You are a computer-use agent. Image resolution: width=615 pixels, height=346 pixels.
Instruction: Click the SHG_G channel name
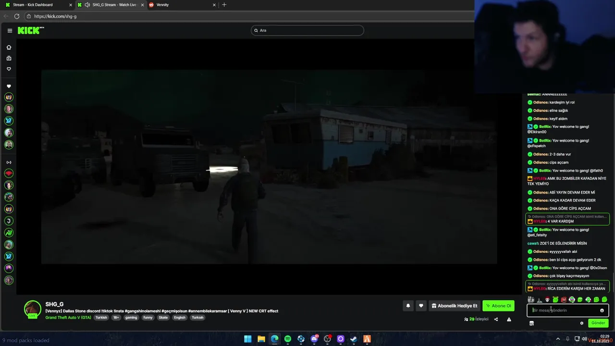coord(54,304)
